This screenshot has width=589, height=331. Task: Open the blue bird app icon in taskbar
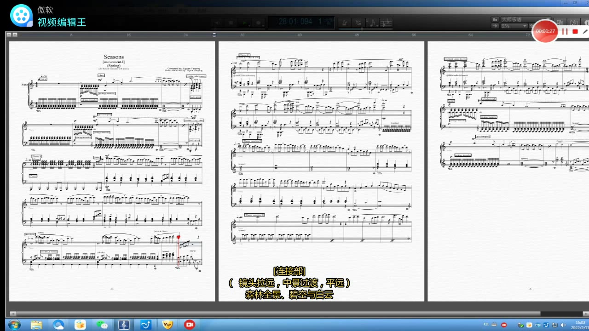pos(146,325)
